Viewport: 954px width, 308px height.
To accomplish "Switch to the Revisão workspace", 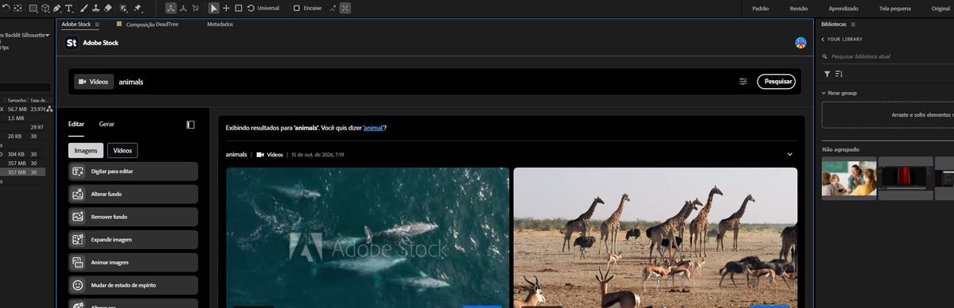I will tap(799, 9).
